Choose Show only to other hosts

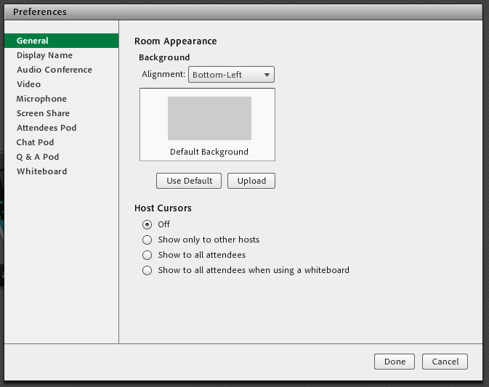point(147,240)
